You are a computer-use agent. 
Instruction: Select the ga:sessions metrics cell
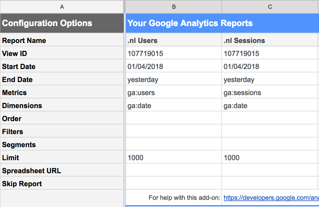pos(270,92)
